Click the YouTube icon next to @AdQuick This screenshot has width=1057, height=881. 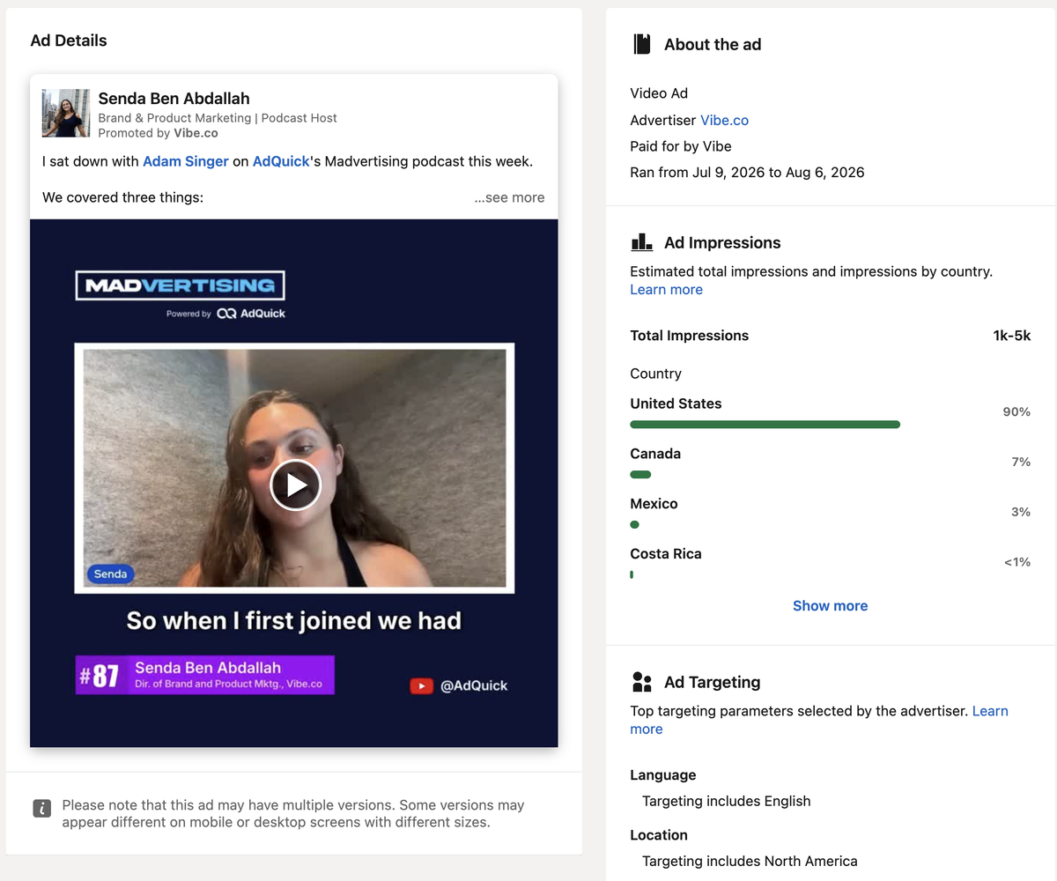pos(421,685)
